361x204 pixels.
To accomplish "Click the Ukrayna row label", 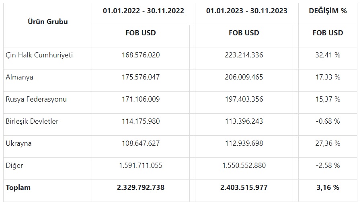I will tap(18, 143).
